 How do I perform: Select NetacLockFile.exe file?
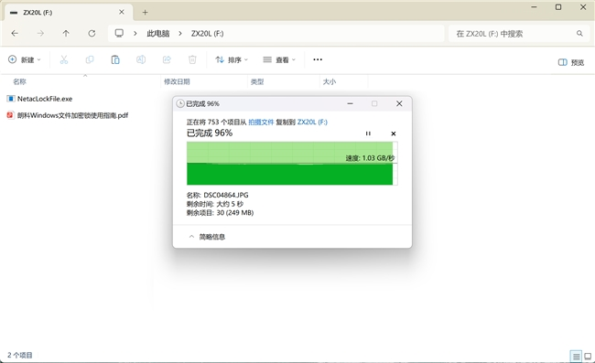tap(45, 99)
